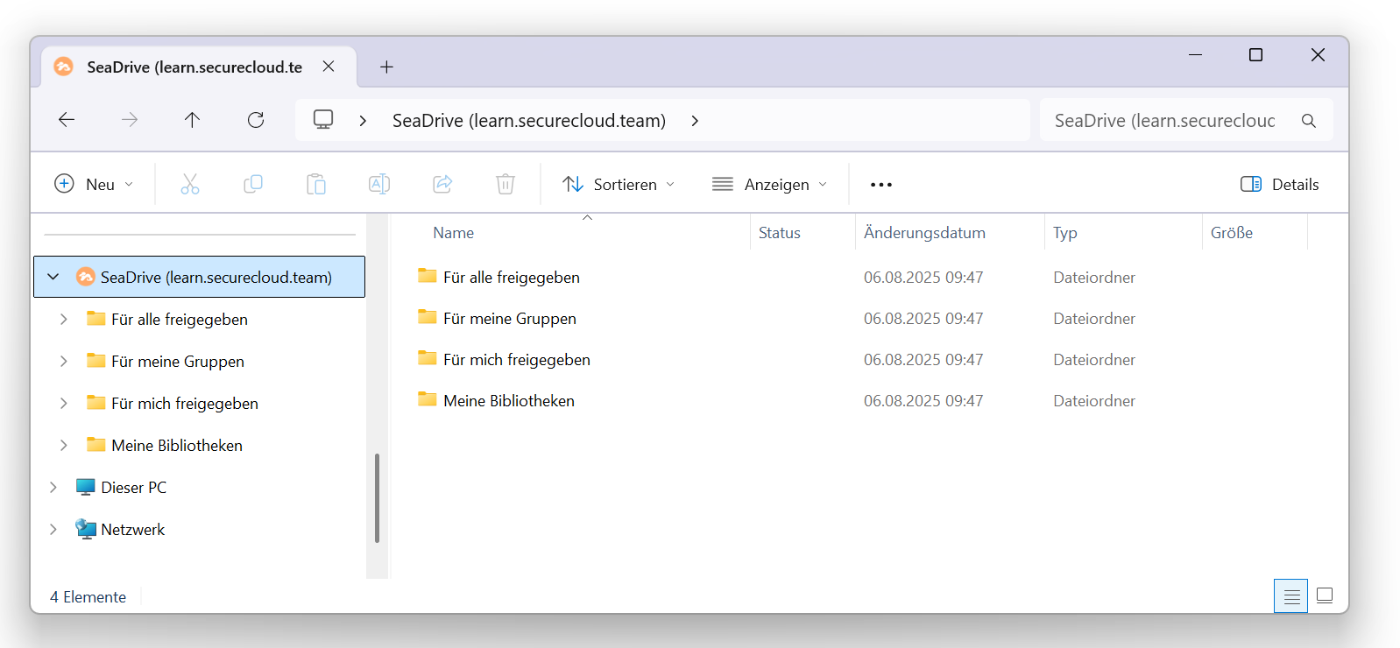Click Dieser PC computer icon in sidebar
The image size is (1400, 648).
[85, 487]
